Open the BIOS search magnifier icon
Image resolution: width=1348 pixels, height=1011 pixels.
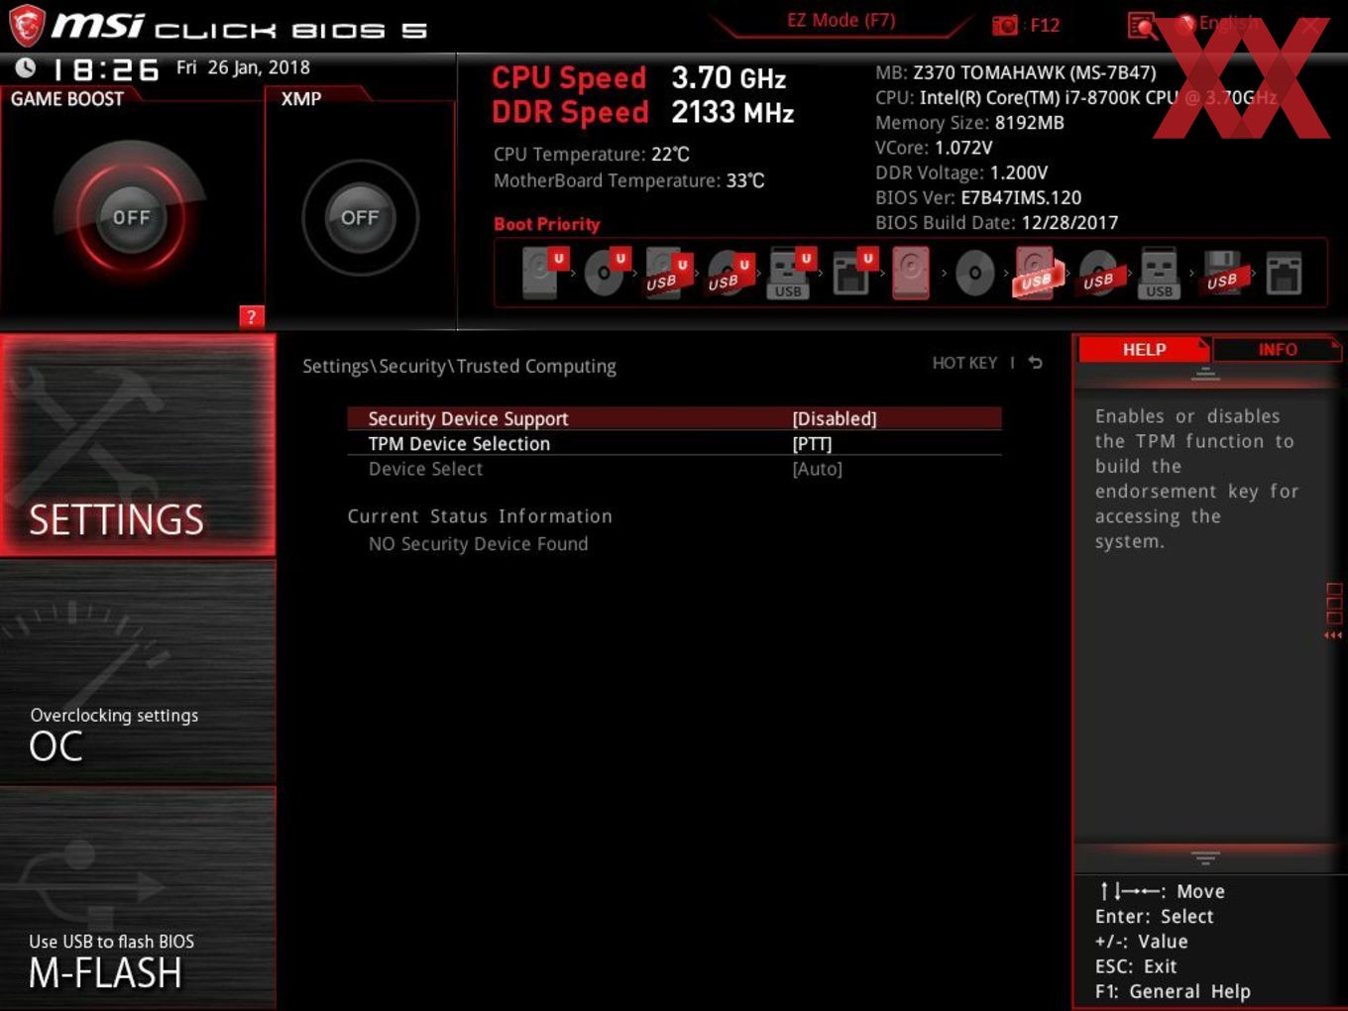click(x=1142, y=26)
